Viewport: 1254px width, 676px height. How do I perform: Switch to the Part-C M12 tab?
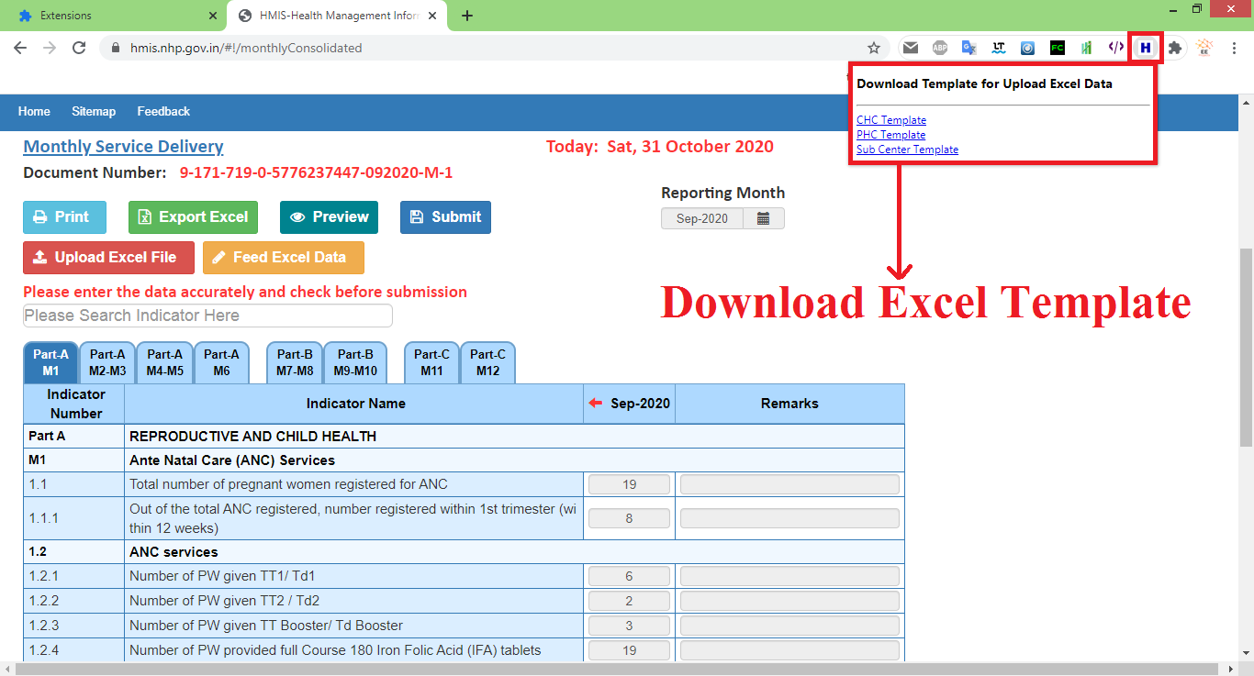(x=487, y=361)
